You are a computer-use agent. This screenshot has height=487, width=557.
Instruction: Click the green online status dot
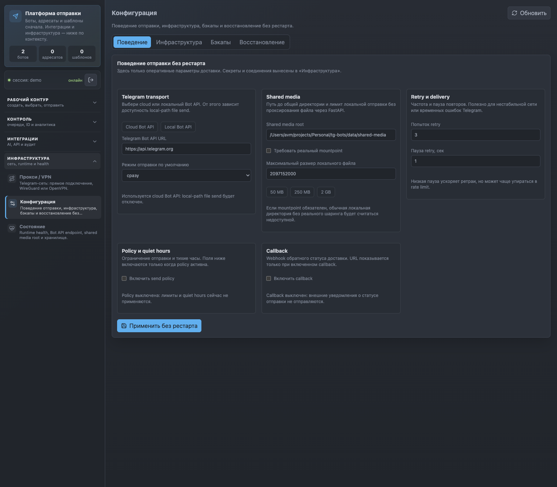[9, 80]
